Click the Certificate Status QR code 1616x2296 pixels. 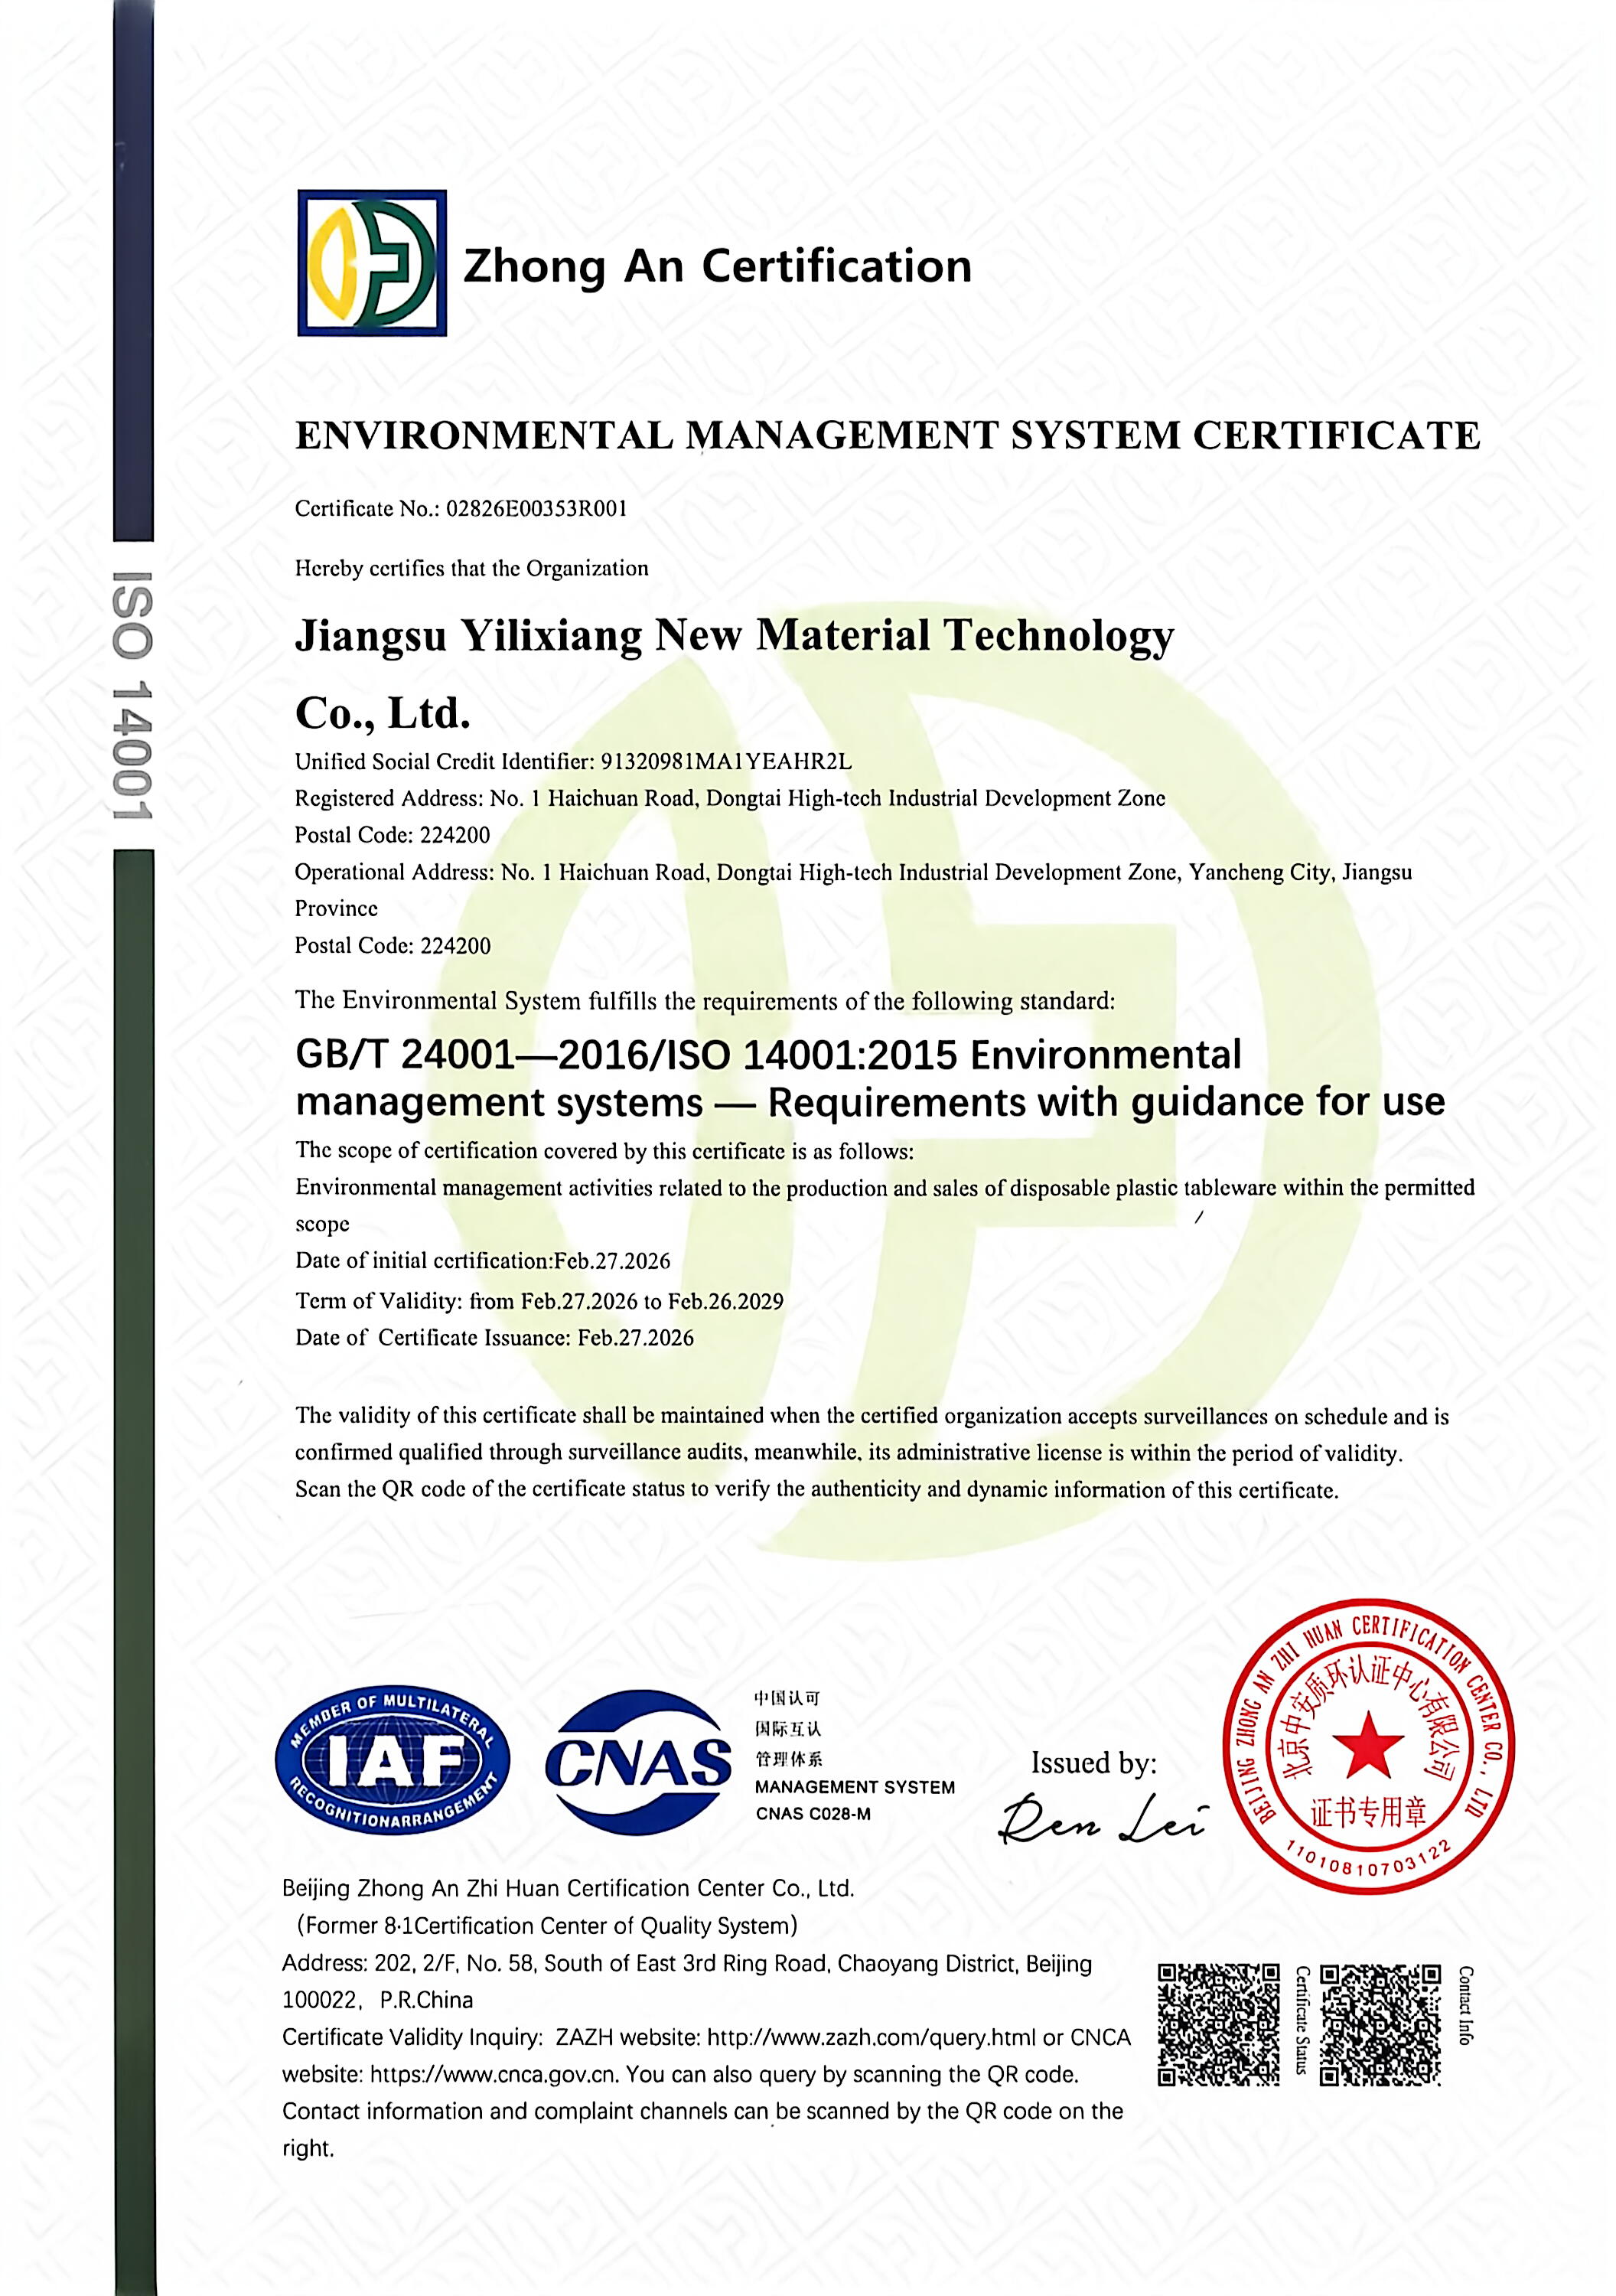coord(1218,2025)
